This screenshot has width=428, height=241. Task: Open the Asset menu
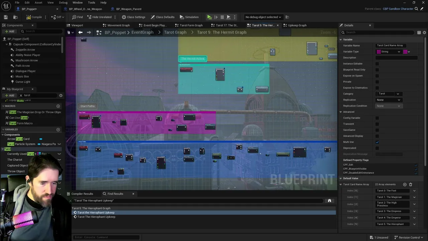coord(38,3)
